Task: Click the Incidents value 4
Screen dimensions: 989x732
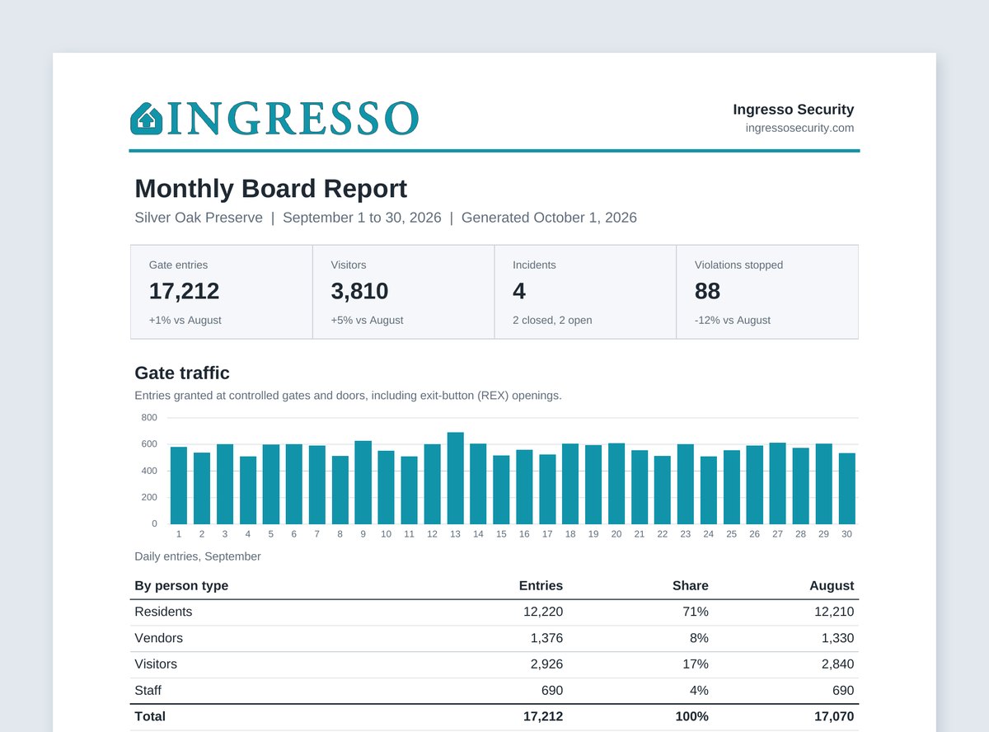Action: 519,291
